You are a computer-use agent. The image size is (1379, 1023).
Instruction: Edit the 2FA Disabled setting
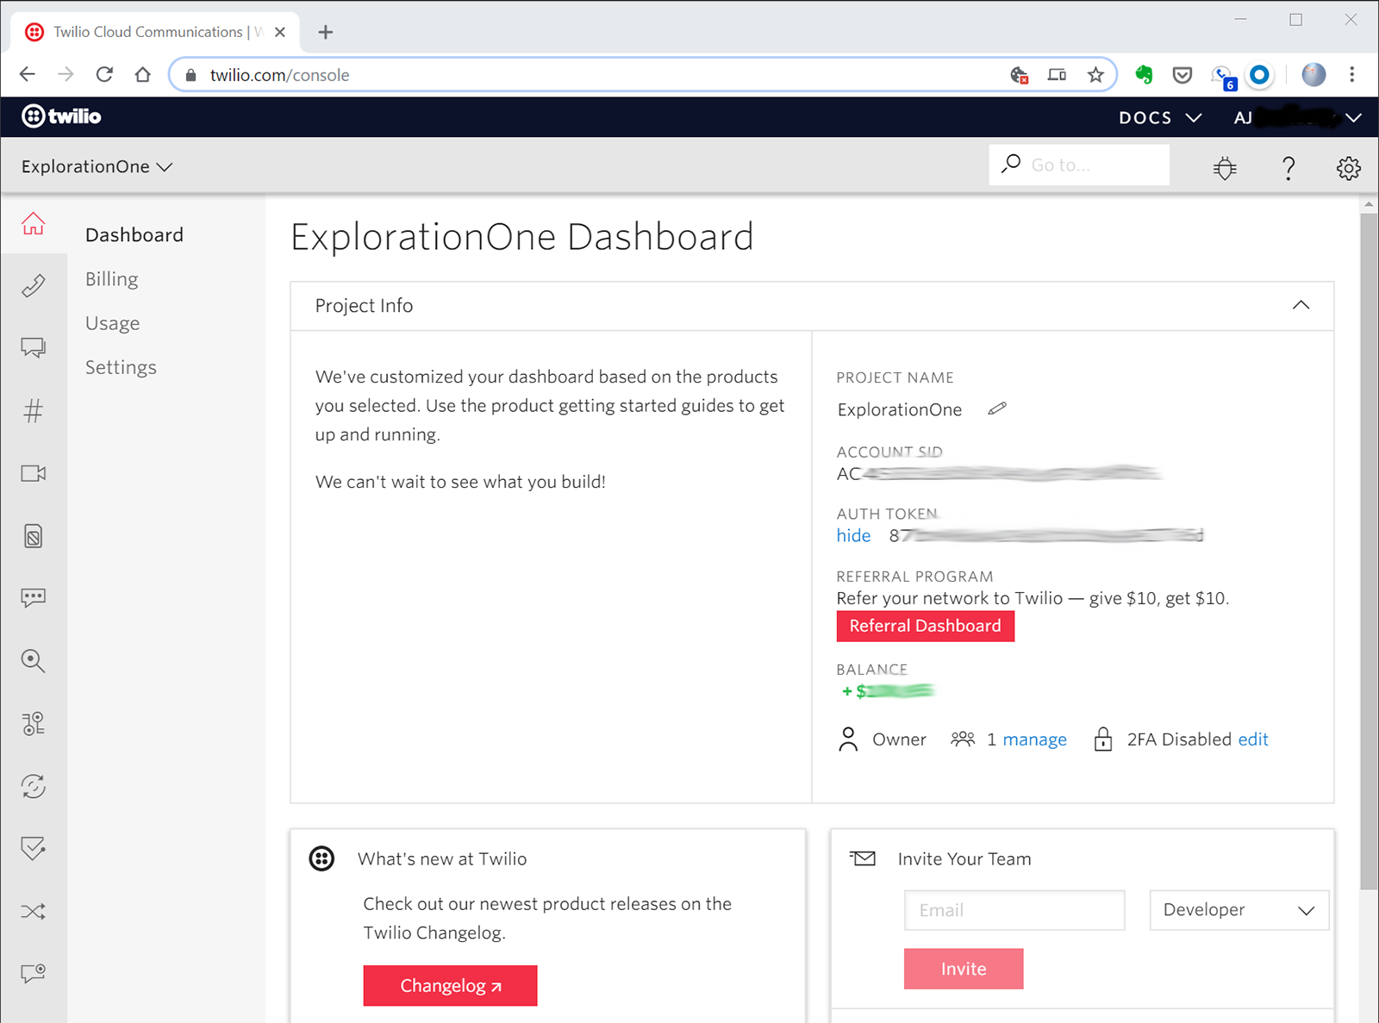pyautogui.click(x=1253, y=739)
